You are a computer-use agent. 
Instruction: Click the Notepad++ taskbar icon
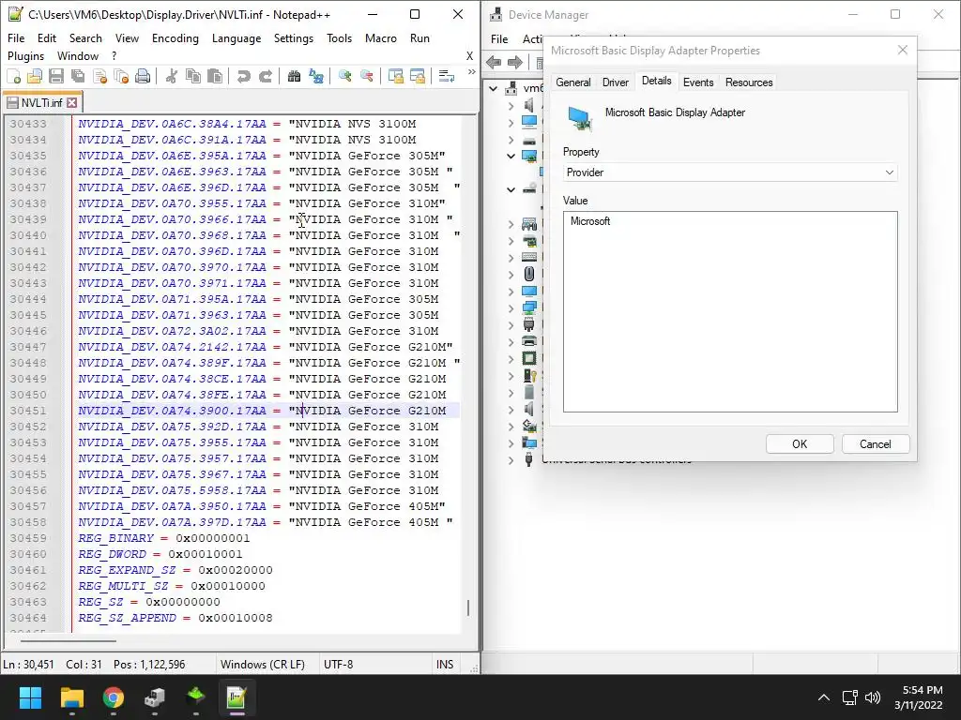(x=236, y=697)
